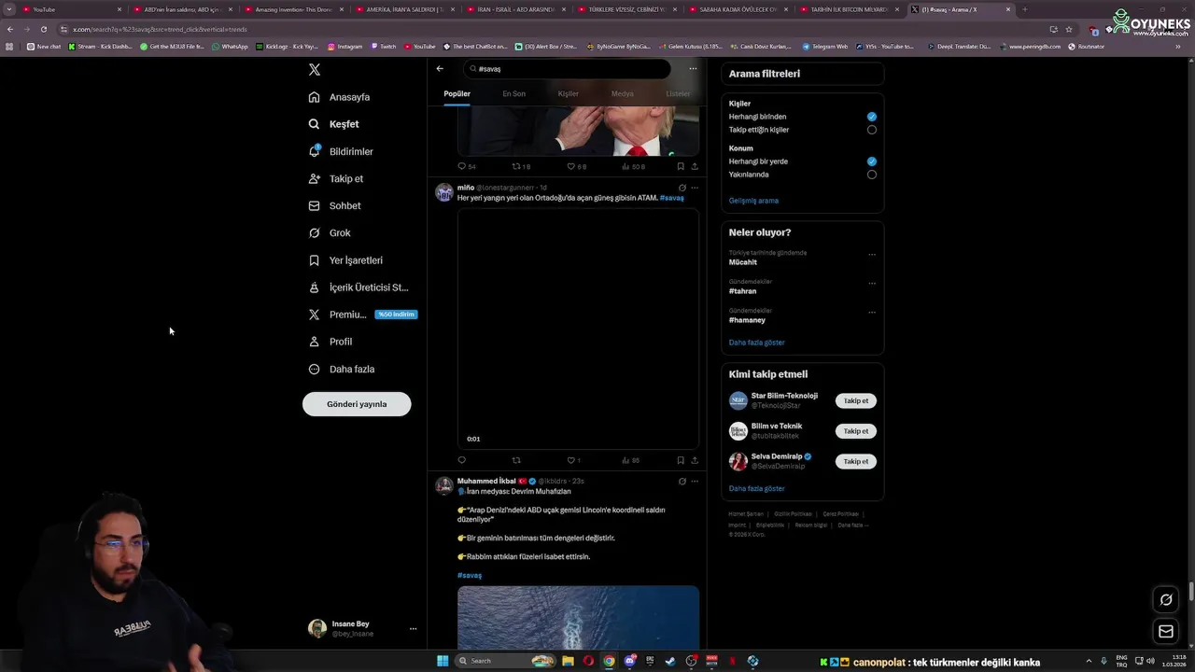Open search options three-dot menu
Image resolution: width=1195 pixels, height=672 pixels.
click(693, 68)
